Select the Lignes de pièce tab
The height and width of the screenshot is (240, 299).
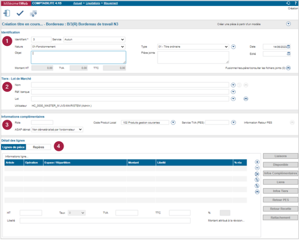[x=14, y=147]
